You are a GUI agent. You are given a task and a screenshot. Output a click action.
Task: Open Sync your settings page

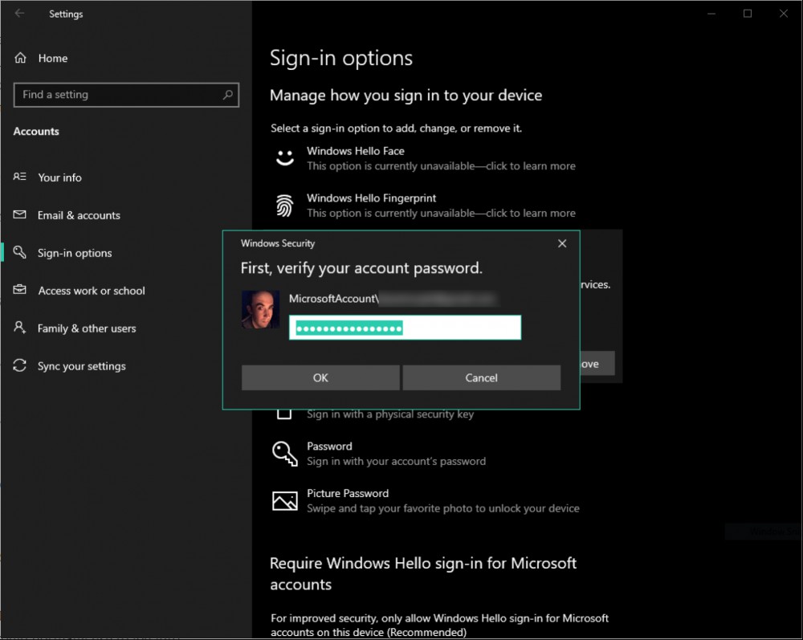pyautogui.click(x=82, y=366)
